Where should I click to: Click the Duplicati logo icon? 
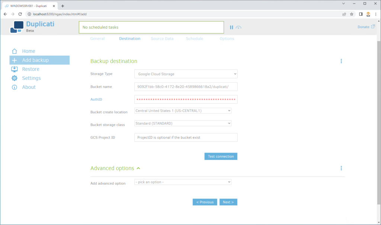click(17, 27)
